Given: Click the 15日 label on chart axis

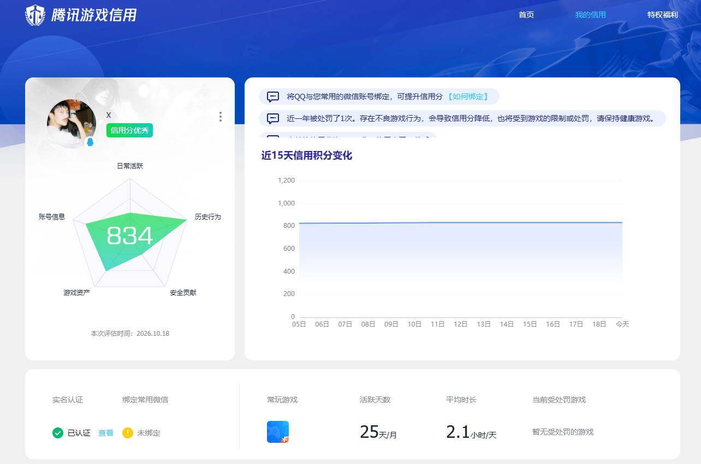Looking at the screenshot, I should pyautogui.click(x=530, y=324).
